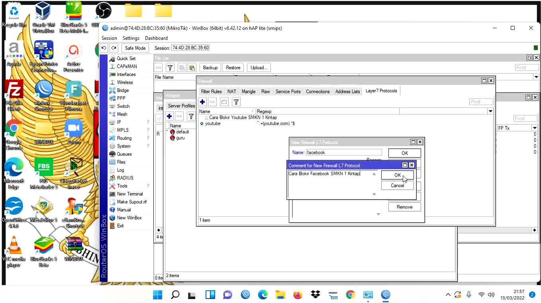Open Interfaces from sidebar
The height and width of the screenshot is (303, 541).
pyautogui.click(x=126, y=74)
